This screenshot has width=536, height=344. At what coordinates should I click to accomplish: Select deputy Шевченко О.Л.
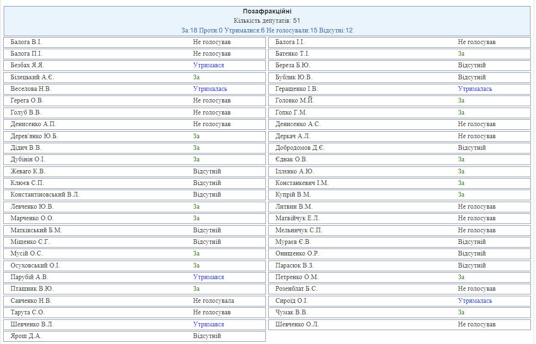[x=297, y=325]
